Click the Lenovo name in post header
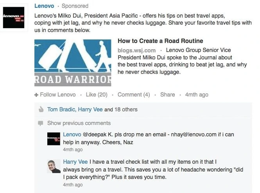Viewport: 260px width, 193px height. point(44,6)
